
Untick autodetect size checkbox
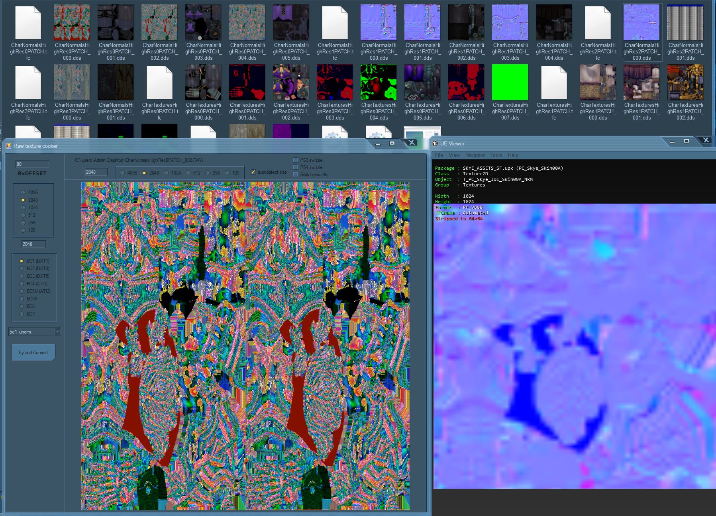253,172
